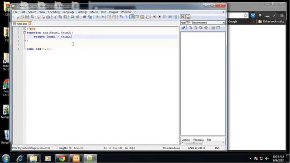Viewport: 290px width, 163px height.
Task: Open NppFTP Settings gear icon
Action: (213, 28)
